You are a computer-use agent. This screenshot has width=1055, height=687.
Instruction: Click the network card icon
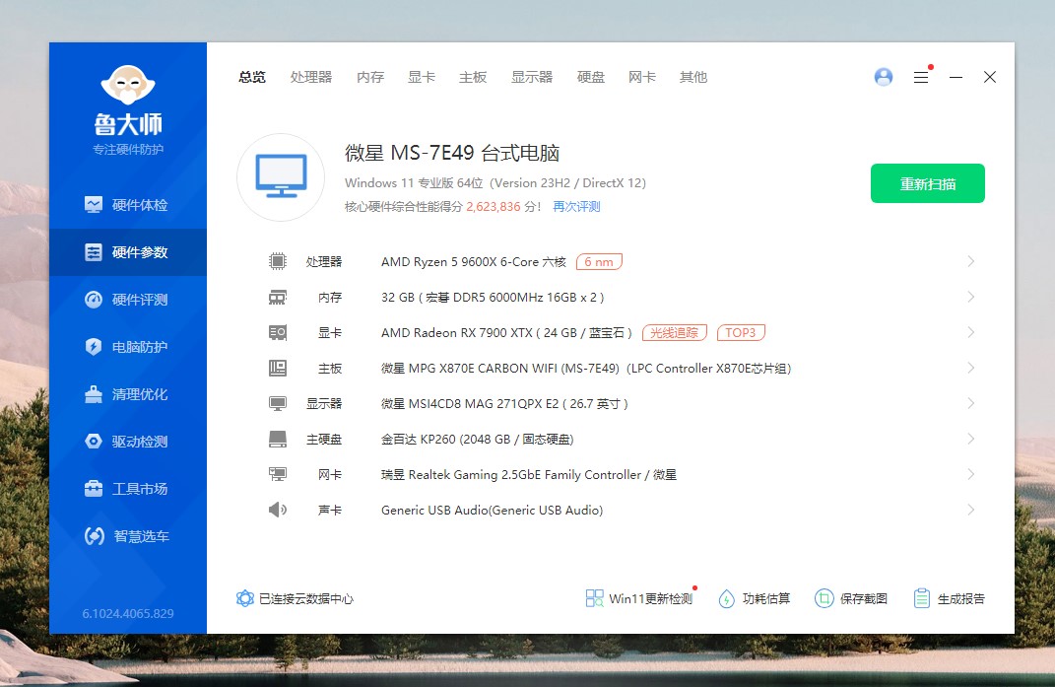tap(277, 474)
